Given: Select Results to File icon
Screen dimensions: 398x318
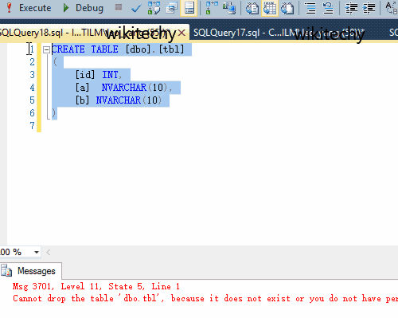Looking at the screenshot, I should [287, 8].
